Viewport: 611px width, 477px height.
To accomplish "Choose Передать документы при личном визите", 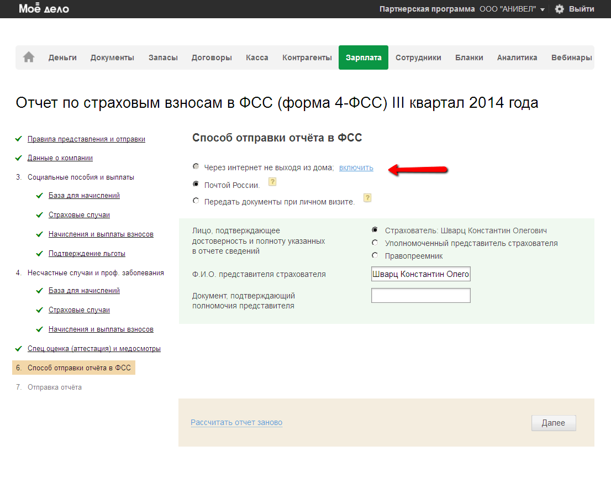I will pyautogui.click(x=196, y=201).
